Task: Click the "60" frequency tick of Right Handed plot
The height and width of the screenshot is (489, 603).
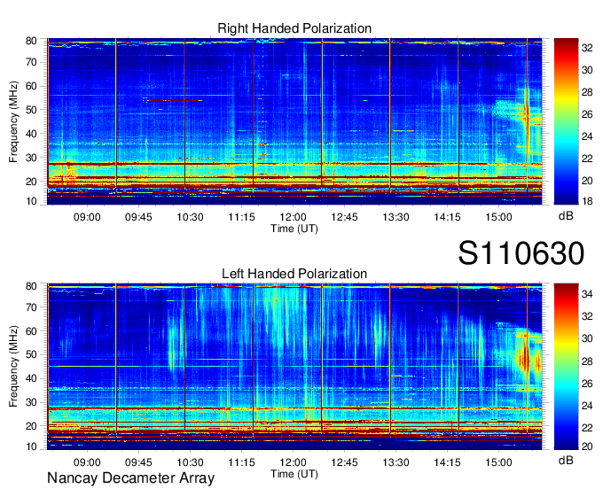Action: click(31, 86)
